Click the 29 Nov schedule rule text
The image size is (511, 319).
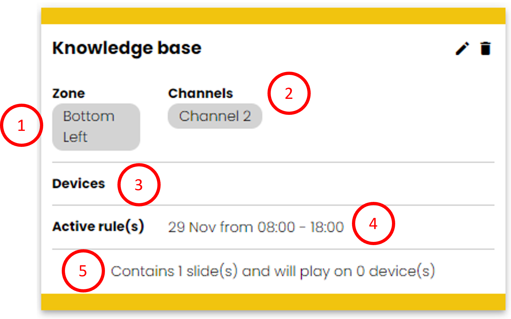(x=256, y=227)
